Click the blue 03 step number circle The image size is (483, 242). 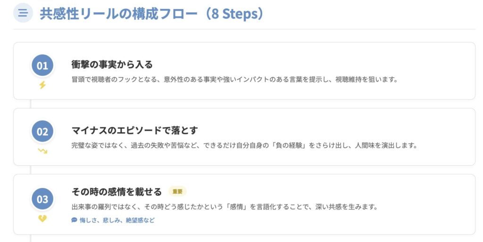(x=42, y=199)
